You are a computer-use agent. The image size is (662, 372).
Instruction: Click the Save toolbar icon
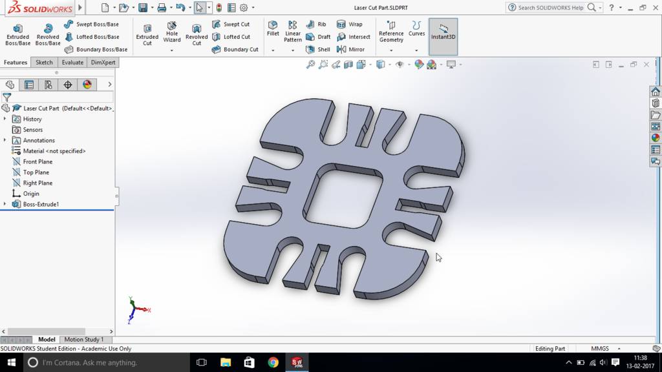tap(143, 8)
